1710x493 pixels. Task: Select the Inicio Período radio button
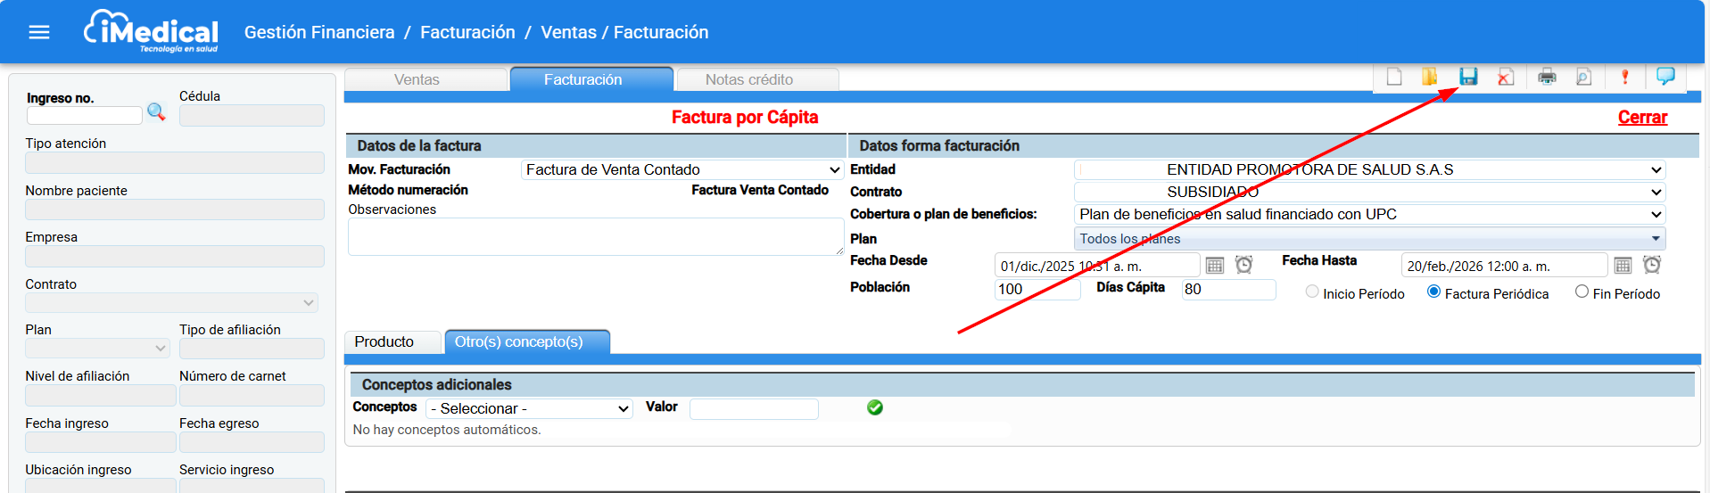[1312, 292]
